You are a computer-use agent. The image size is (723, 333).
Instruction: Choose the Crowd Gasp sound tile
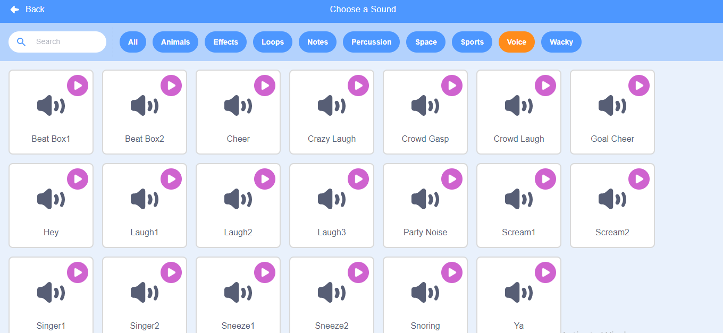[425, 122]
